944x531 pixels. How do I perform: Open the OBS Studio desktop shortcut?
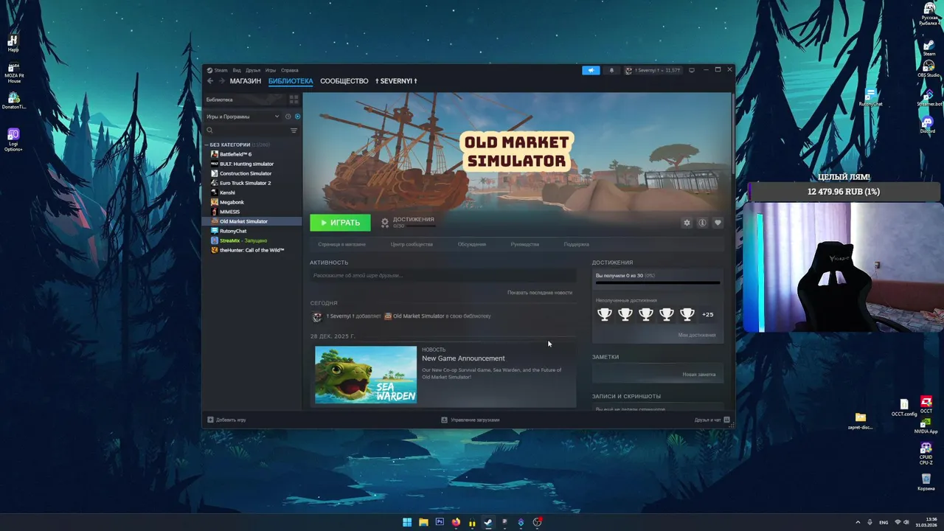pyautogui.click(x=929, y=68)
